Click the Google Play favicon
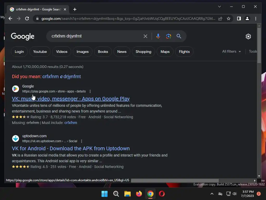The height and width of the screenshot is (200, 266). click(x=15, y=89)
